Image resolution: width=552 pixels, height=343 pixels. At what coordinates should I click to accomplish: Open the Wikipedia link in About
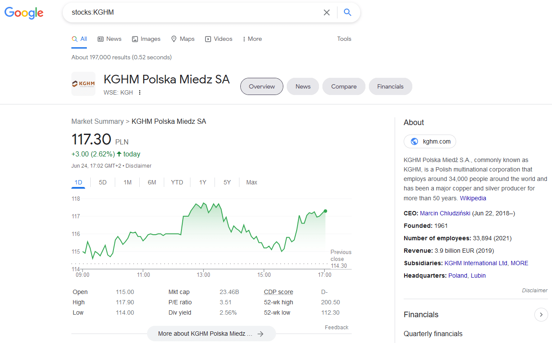coord(473,198)
